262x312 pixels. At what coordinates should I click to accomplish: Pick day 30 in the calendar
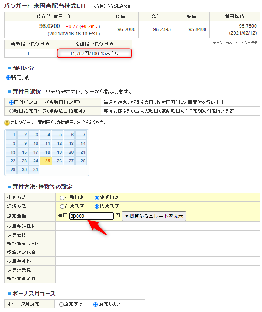(23, 170)
